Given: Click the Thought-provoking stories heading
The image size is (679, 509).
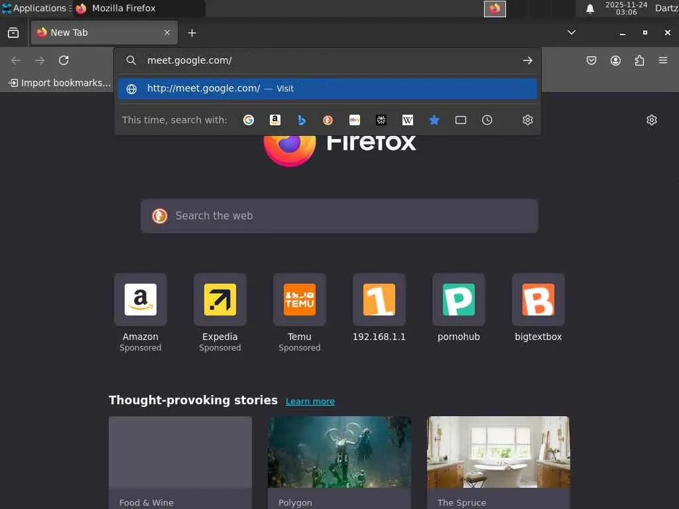Looking at the screenshot, I should point(193,400).
